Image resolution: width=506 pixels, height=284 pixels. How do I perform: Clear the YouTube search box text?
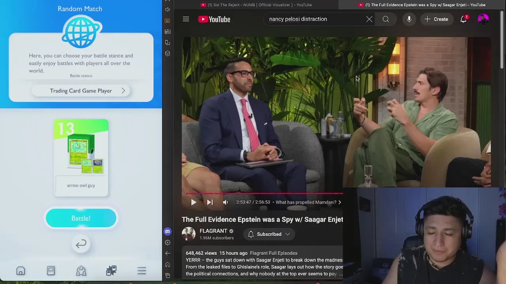pyautogui.click(x=369, y=19)
